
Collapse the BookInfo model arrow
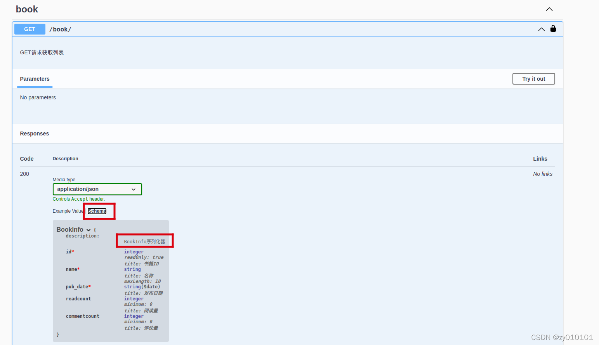coord(88,229)
